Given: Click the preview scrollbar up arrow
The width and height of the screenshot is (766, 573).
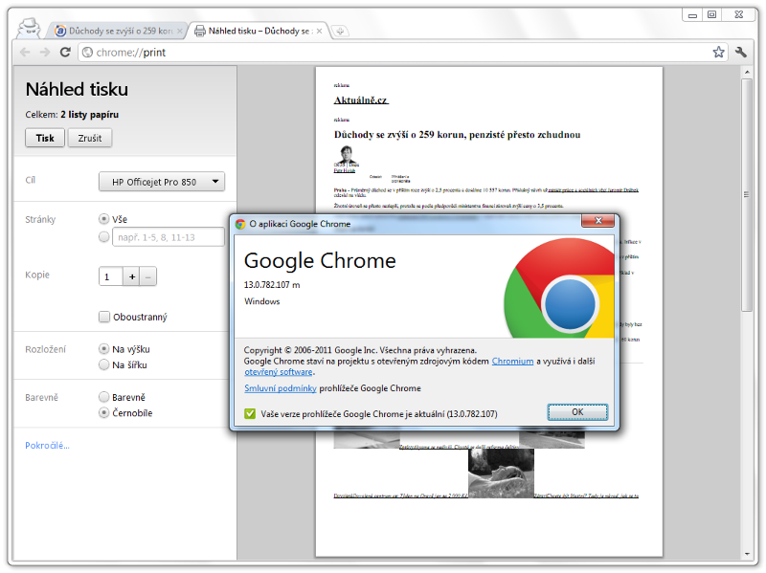Looking at the screenshot, I should pyautogui.click(x=747, y=72).
